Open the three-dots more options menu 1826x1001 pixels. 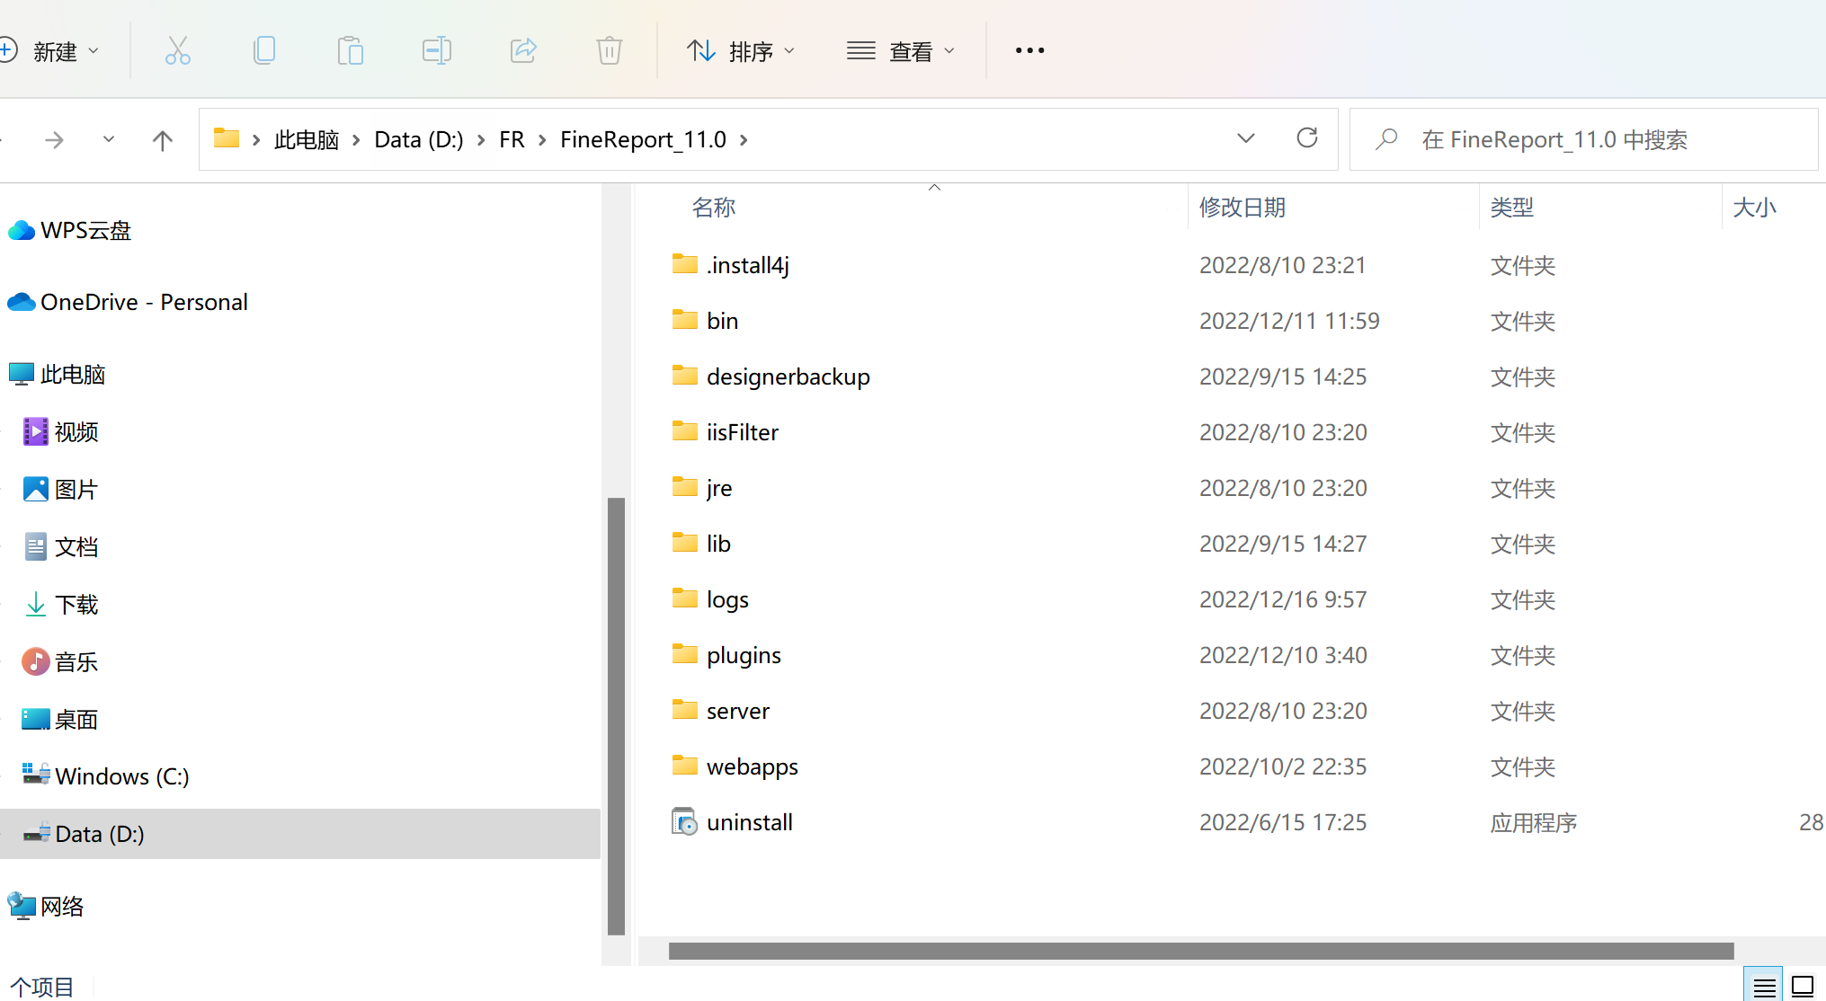[x=1029, y=50]
